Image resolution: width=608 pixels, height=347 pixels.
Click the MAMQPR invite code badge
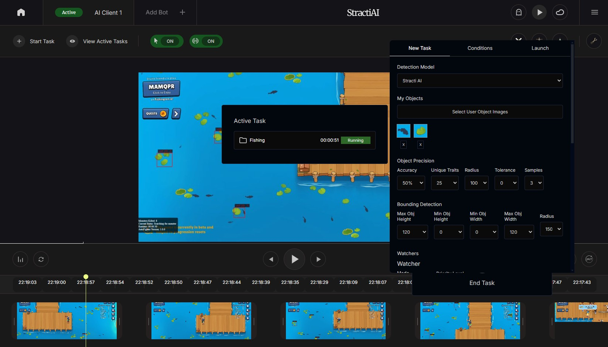tap(161, 89)
